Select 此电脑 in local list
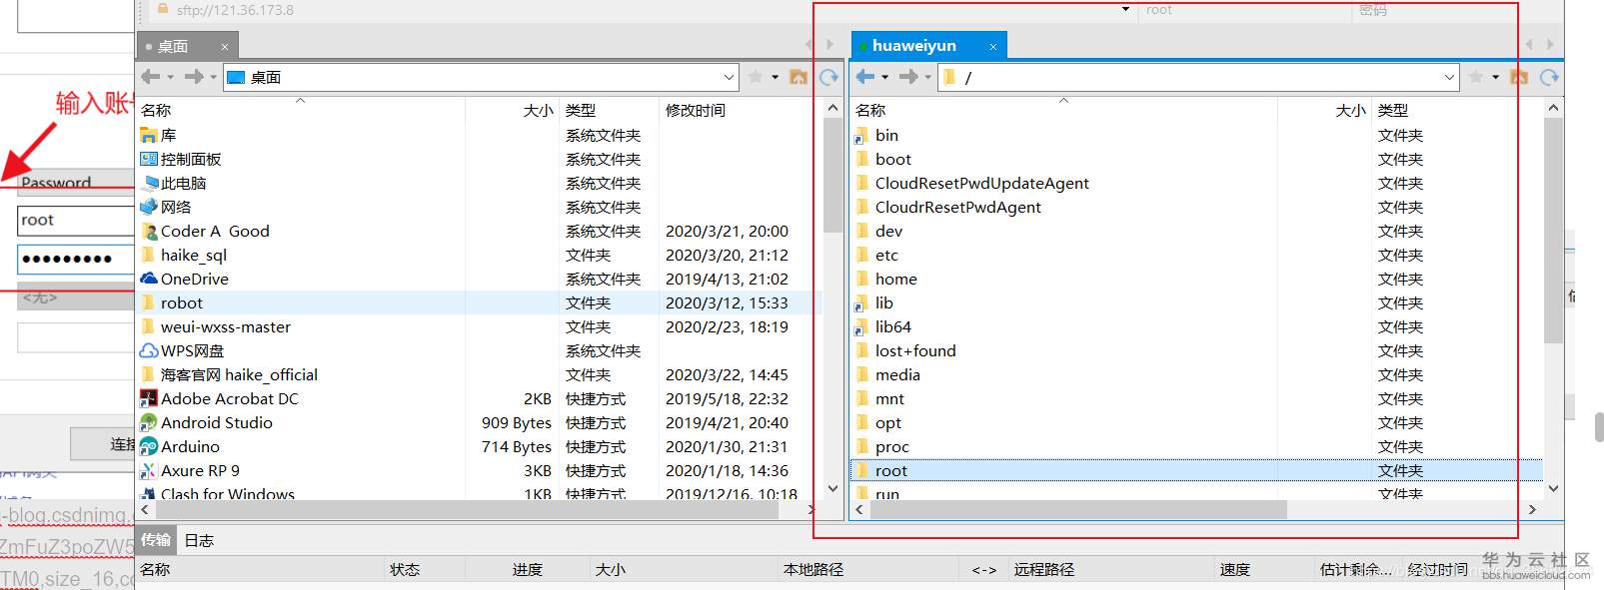 coord(174,183)
